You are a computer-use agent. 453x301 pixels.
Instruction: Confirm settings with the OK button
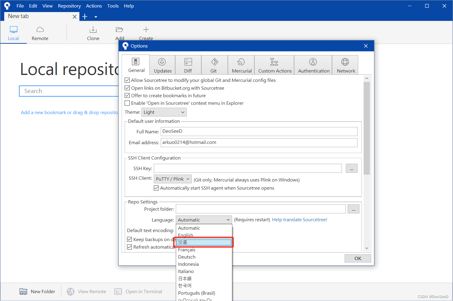[358, 258]
